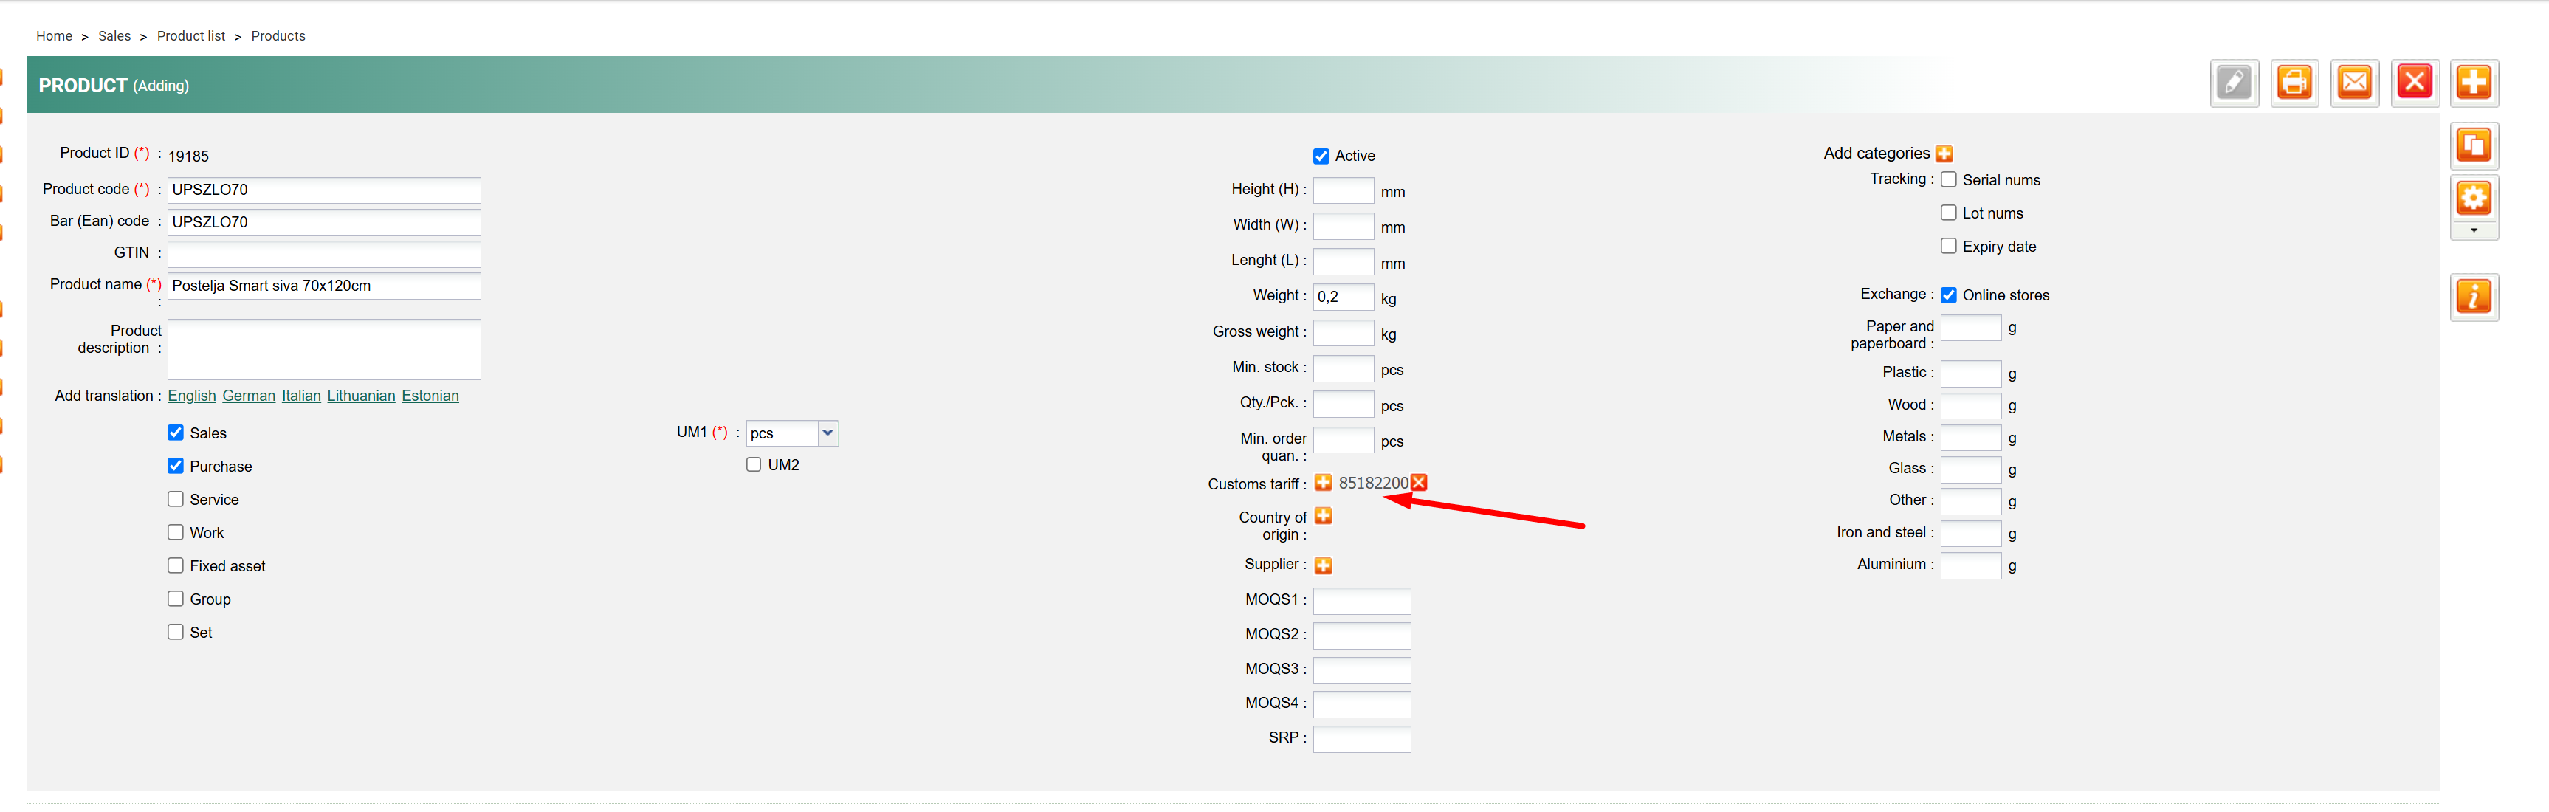Click the printer icon in header
2549x812 pixels.
[2294, 83]
